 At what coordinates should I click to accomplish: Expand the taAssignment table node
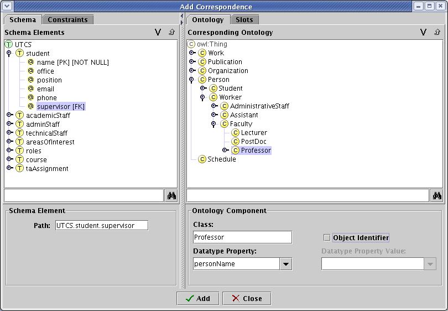coord(10,168)
